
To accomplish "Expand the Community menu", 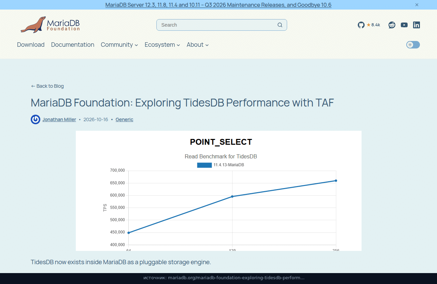I will point(119,45).
